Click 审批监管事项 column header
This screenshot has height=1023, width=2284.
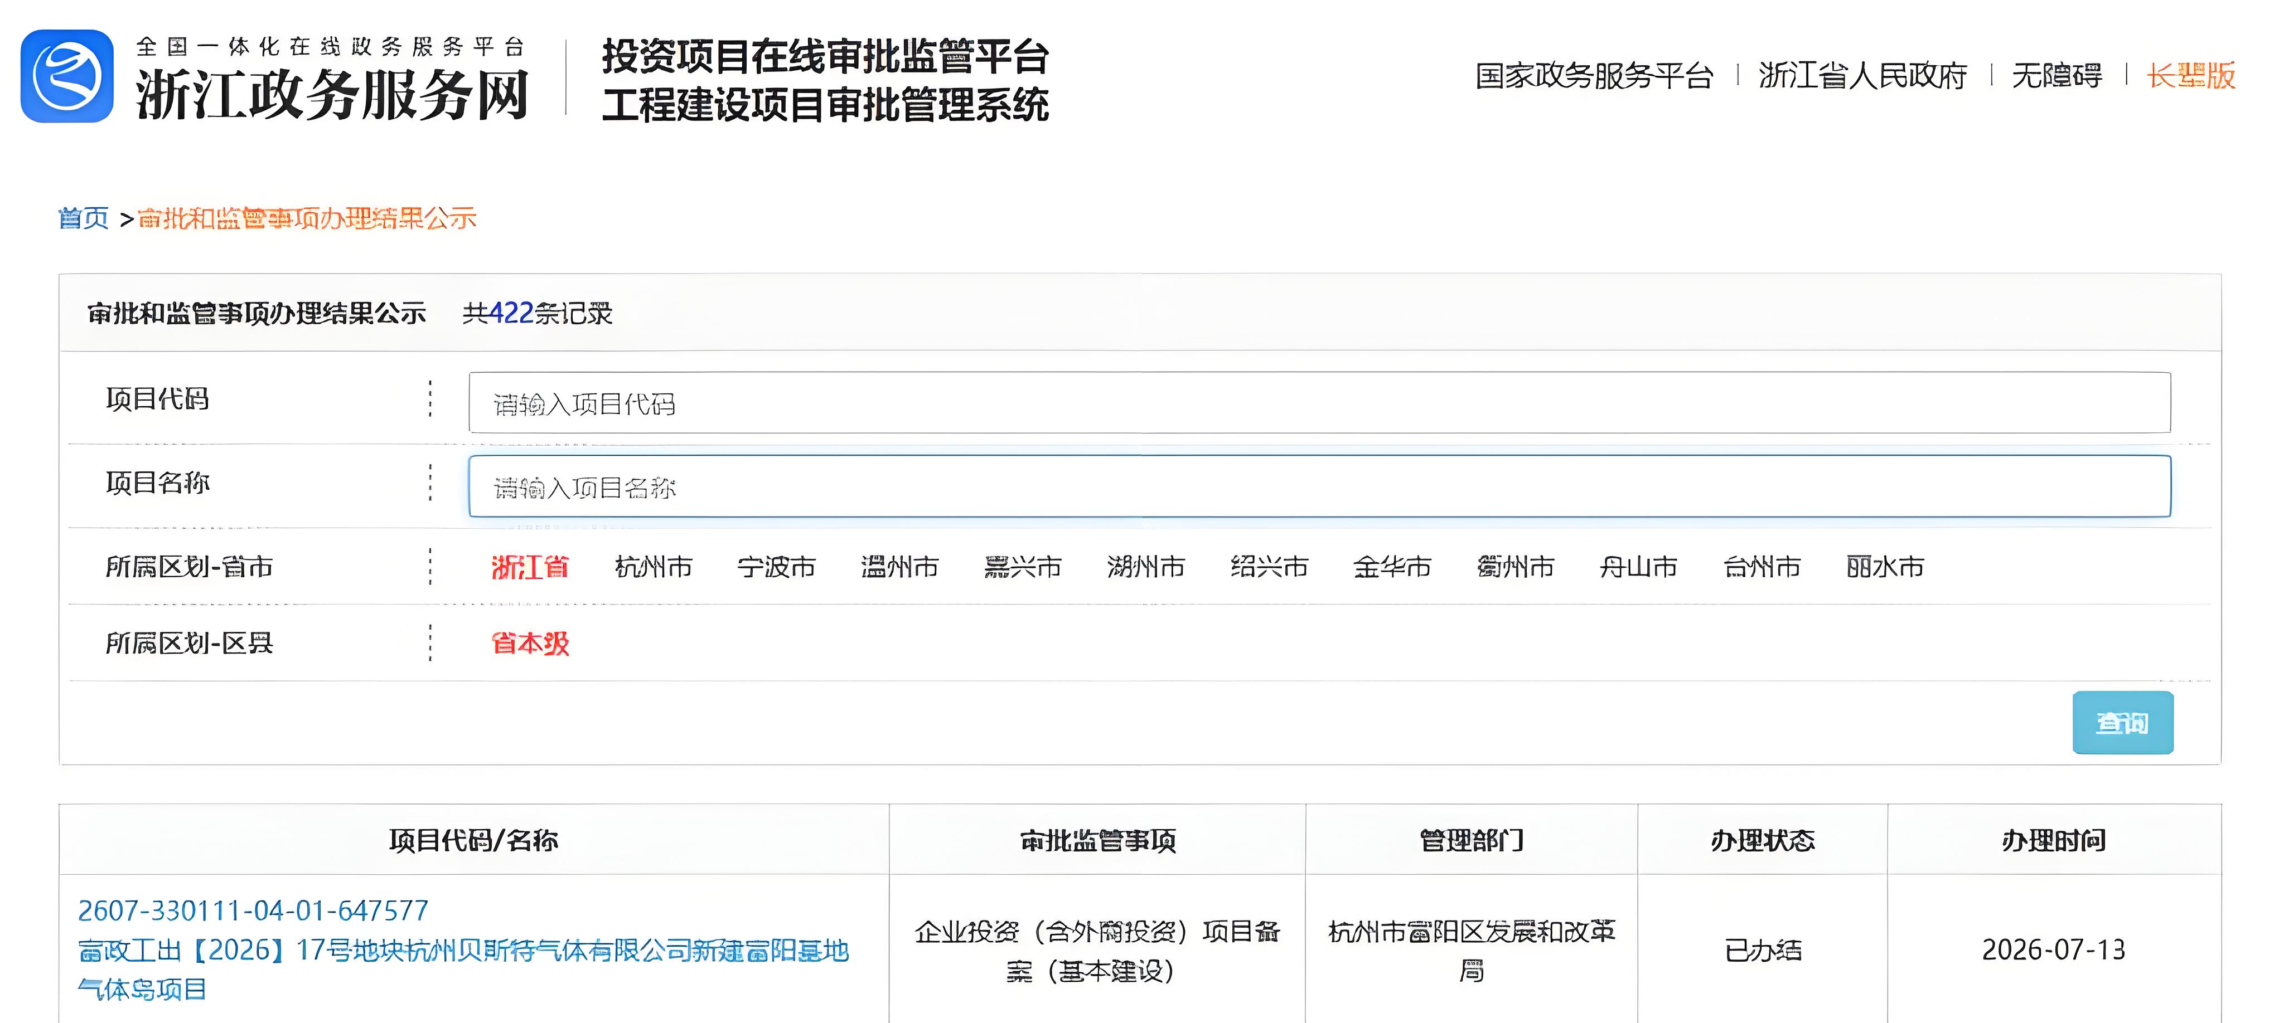(x=1097, y=840)
